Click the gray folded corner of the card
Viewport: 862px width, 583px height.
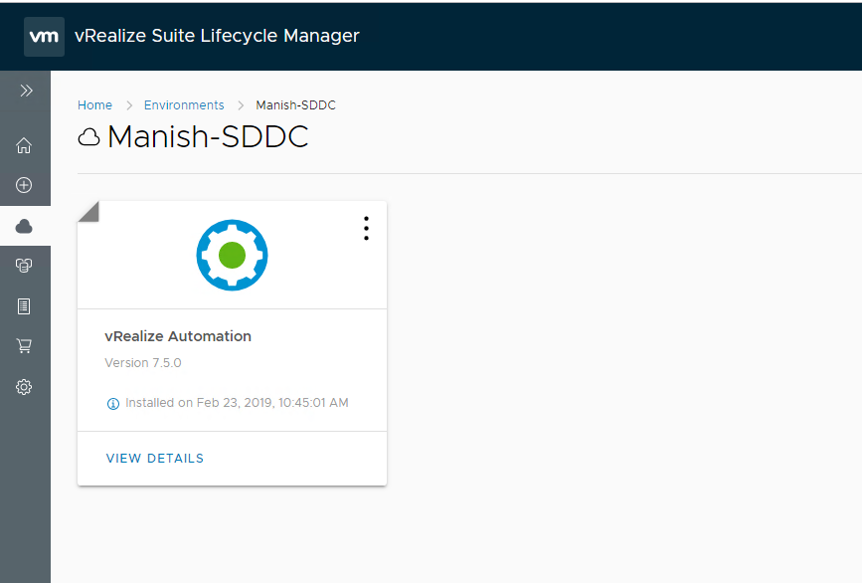86,209
